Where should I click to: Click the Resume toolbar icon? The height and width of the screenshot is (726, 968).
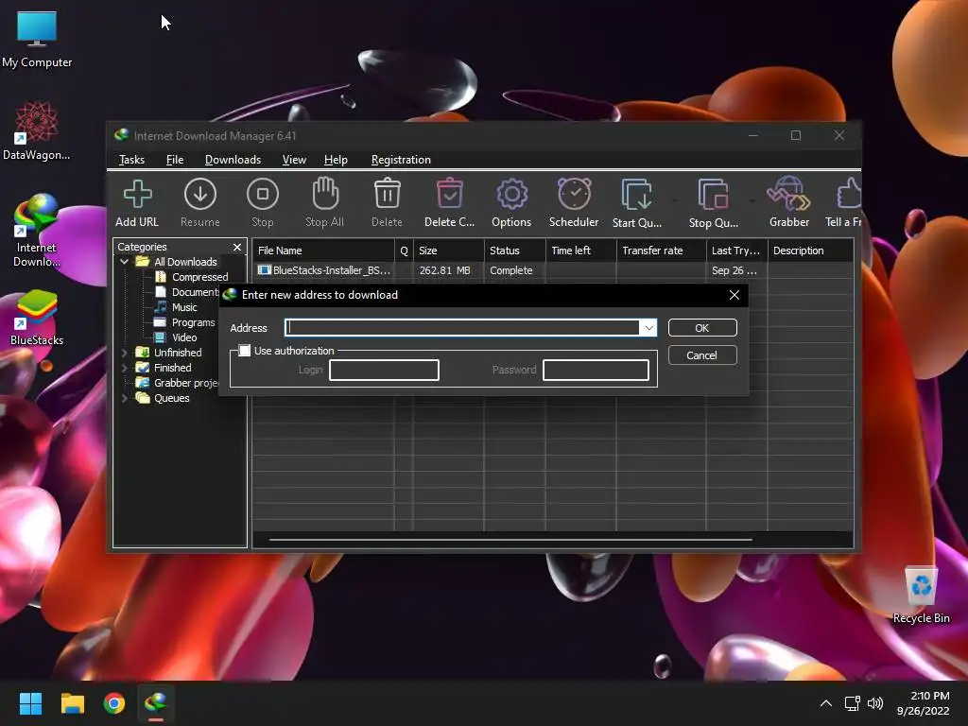(200, 195)
